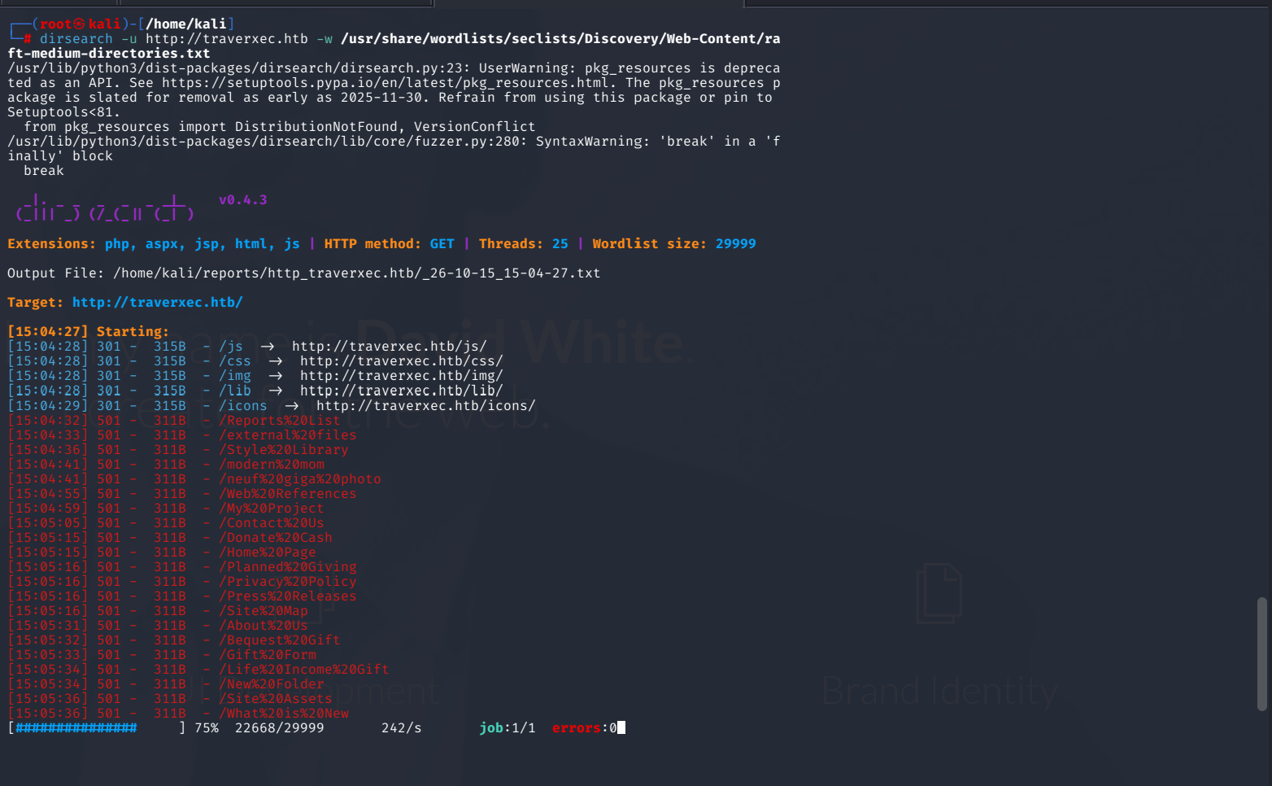Screen dimensions: 1272x786
Task: Click the errors:0 status entry
Action: [x=585, y=728]
